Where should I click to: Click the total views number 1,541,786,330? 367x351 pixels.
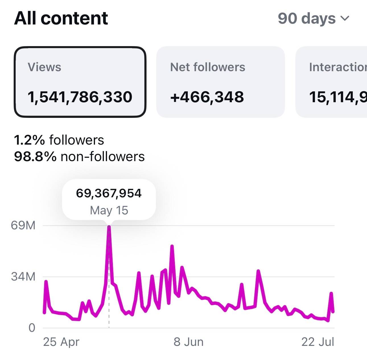(80, 97)
